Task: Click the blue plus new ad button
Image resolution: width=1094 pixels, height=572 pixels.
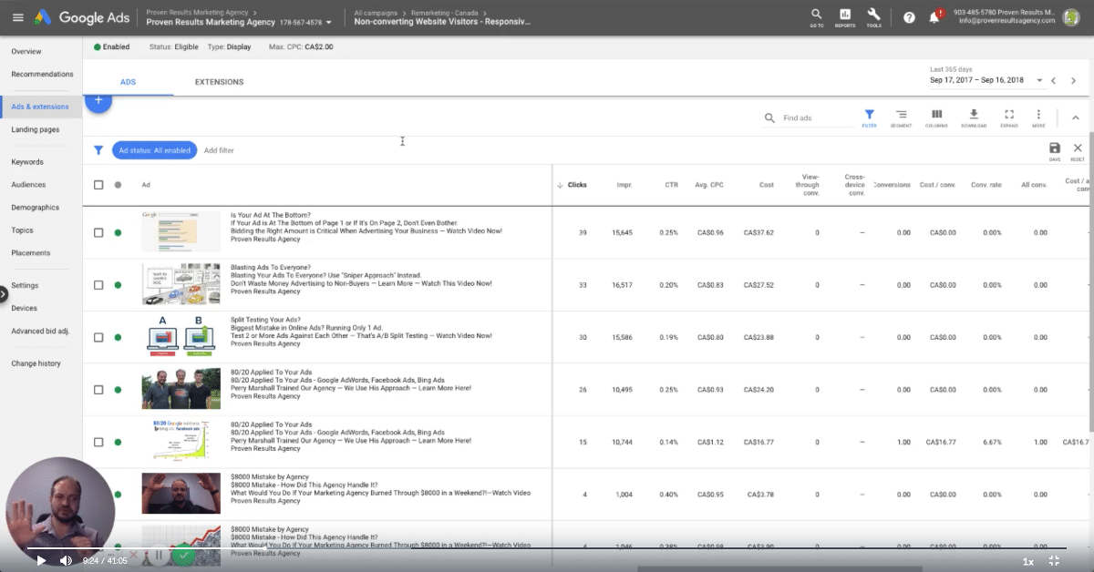Action: click(98, 100)
